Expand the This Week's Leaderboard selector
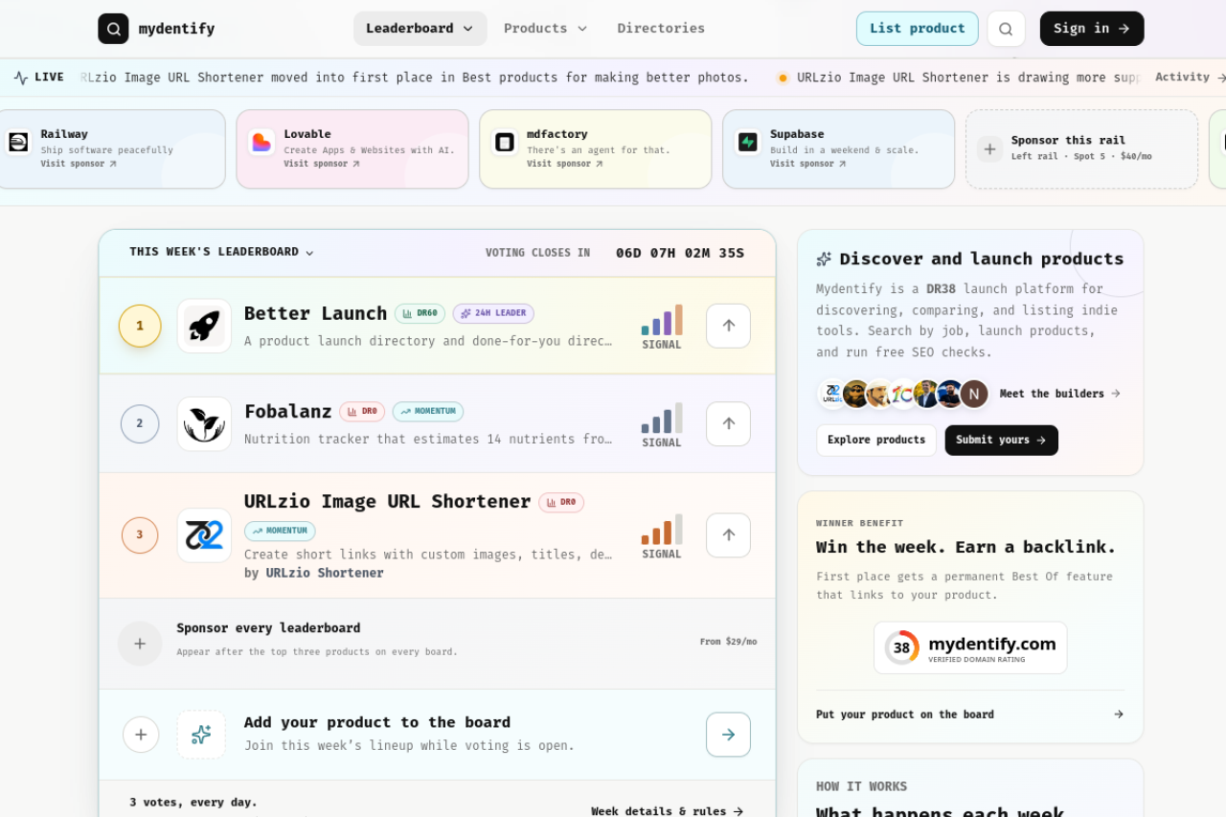The height and width of the screenshot is (817, 1226). pos(222,252)
